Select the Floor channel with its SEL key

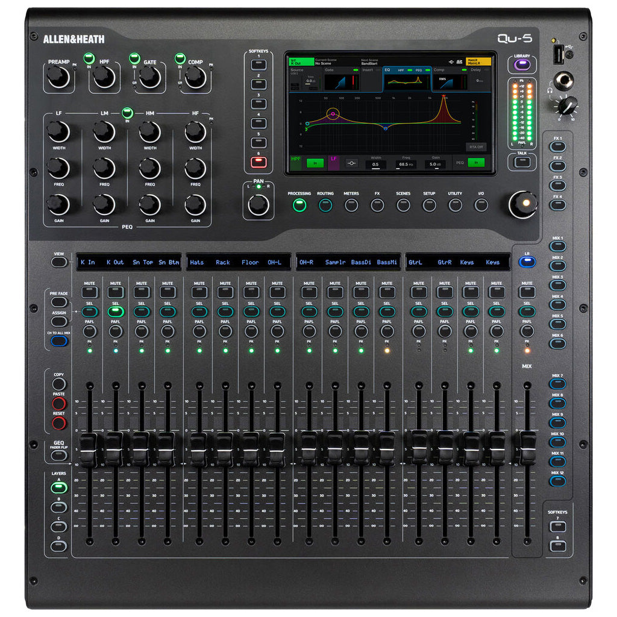pyautogui.click(x=251, y=312)
